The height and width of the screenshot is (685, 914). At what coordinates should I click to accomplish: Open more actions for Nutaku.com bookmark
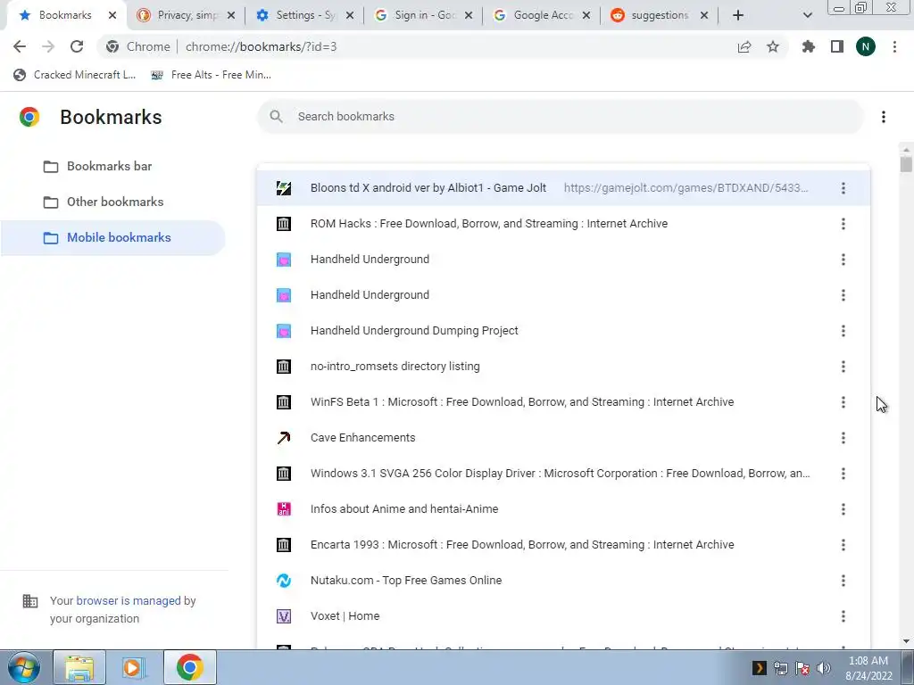click(x=843, y=581)
